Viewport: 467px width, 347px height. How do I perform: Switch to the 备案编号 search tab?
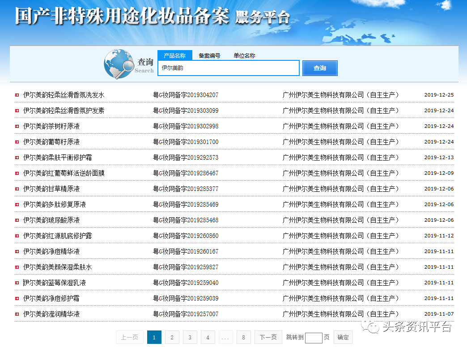[x=209, y=55]
